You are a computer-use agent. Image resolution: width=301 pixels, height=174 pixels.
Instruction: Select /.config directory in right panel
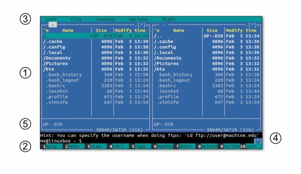pos(206,47)
